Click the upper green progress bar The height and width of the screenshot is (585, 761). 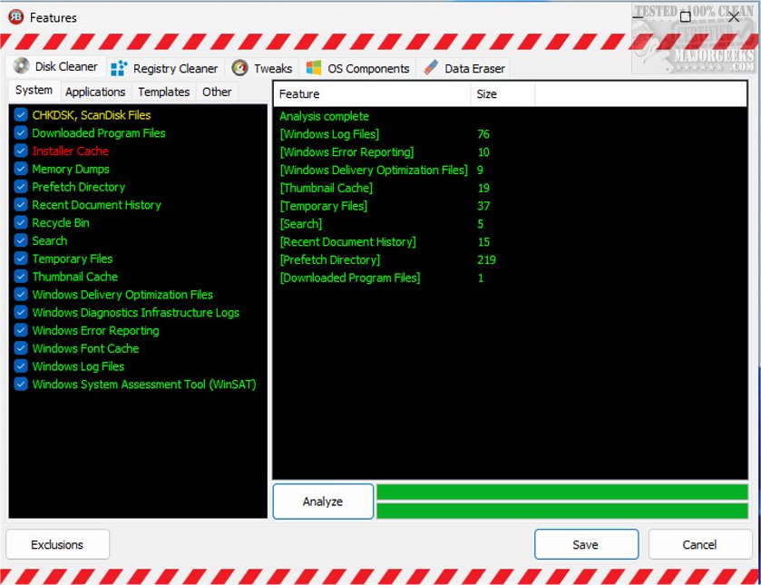tap(562, 492)
